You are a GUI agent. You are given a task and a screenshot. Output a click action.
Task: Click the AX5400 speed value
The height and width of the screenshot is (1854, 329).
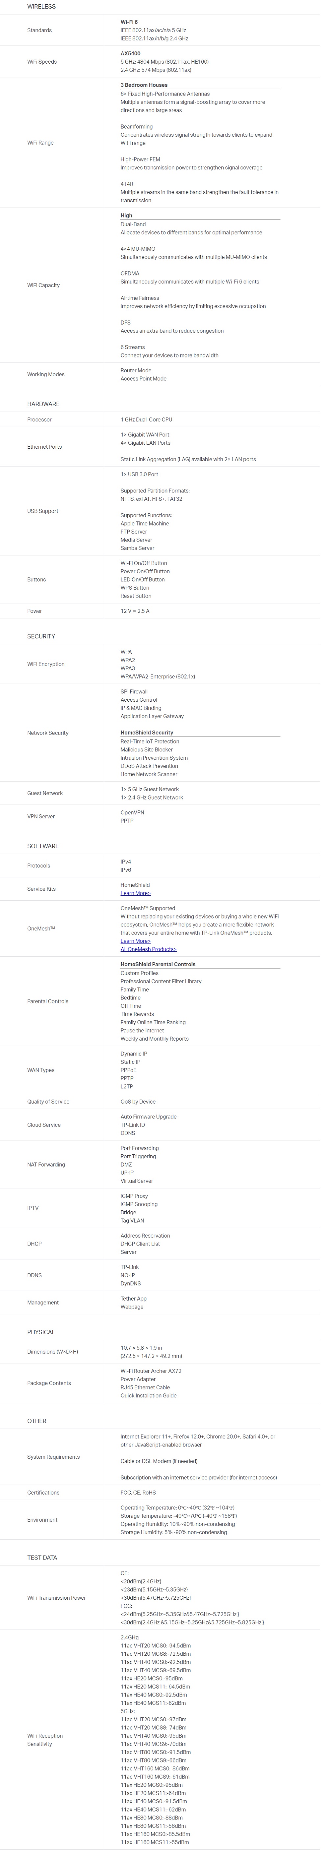click(130, 54)
